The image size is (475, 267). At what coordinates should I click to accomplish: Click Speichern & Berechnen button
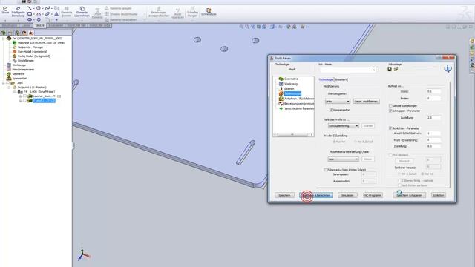(316, 195)
